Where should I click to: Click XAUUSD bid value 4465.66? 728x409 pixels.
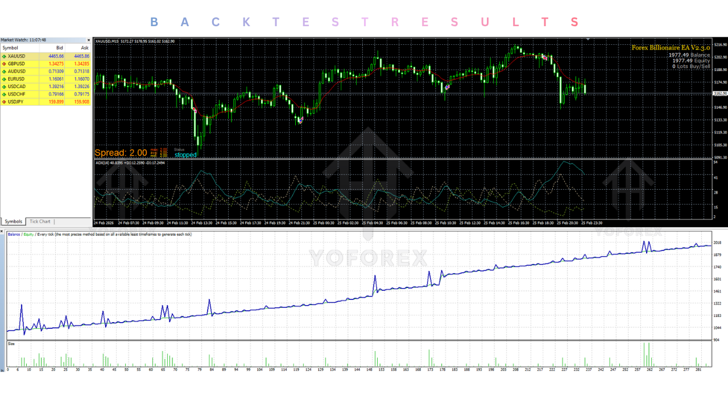[x=56, y=56]
